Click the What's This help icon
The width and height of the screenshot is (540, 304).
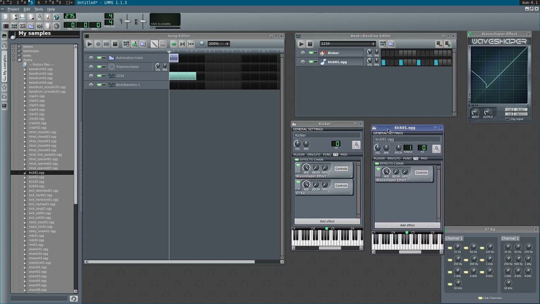point(56,17)
